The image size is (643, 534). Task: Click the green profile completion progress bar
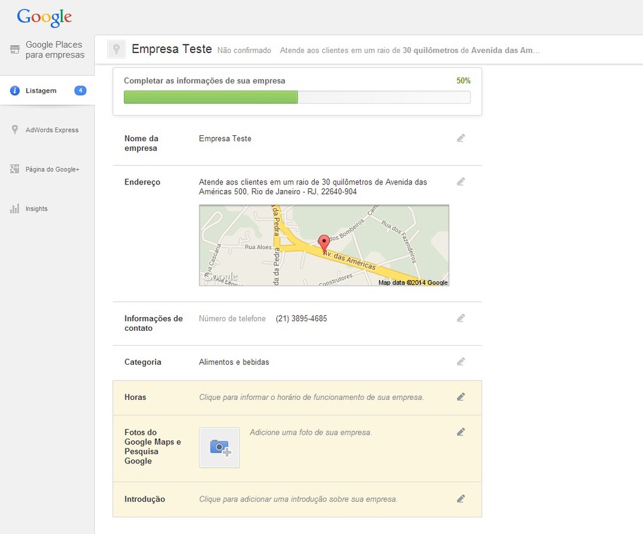click(211, 97)
